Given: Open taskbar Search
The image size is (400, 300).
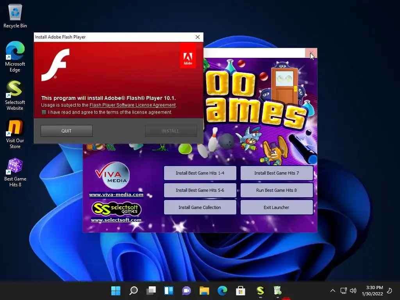Looking at the screenshot, I should pos(134,291).
